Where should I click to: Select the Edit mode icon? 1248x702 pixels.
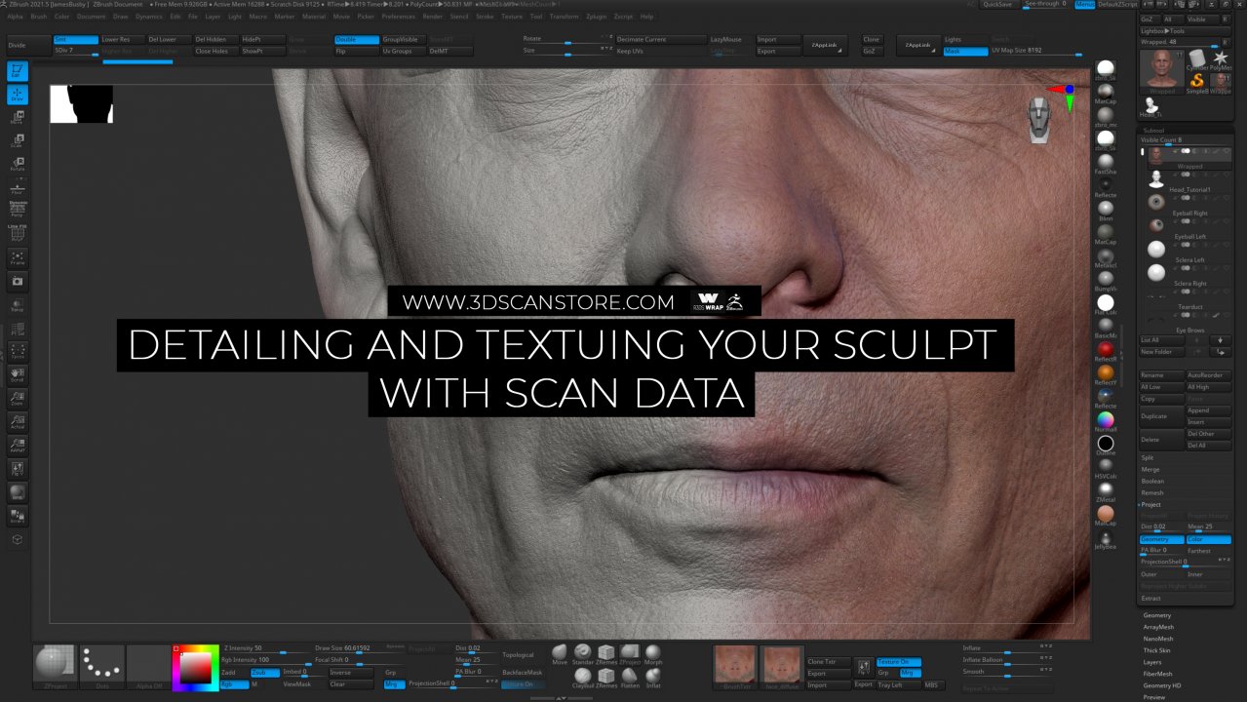tap(18, 71)
